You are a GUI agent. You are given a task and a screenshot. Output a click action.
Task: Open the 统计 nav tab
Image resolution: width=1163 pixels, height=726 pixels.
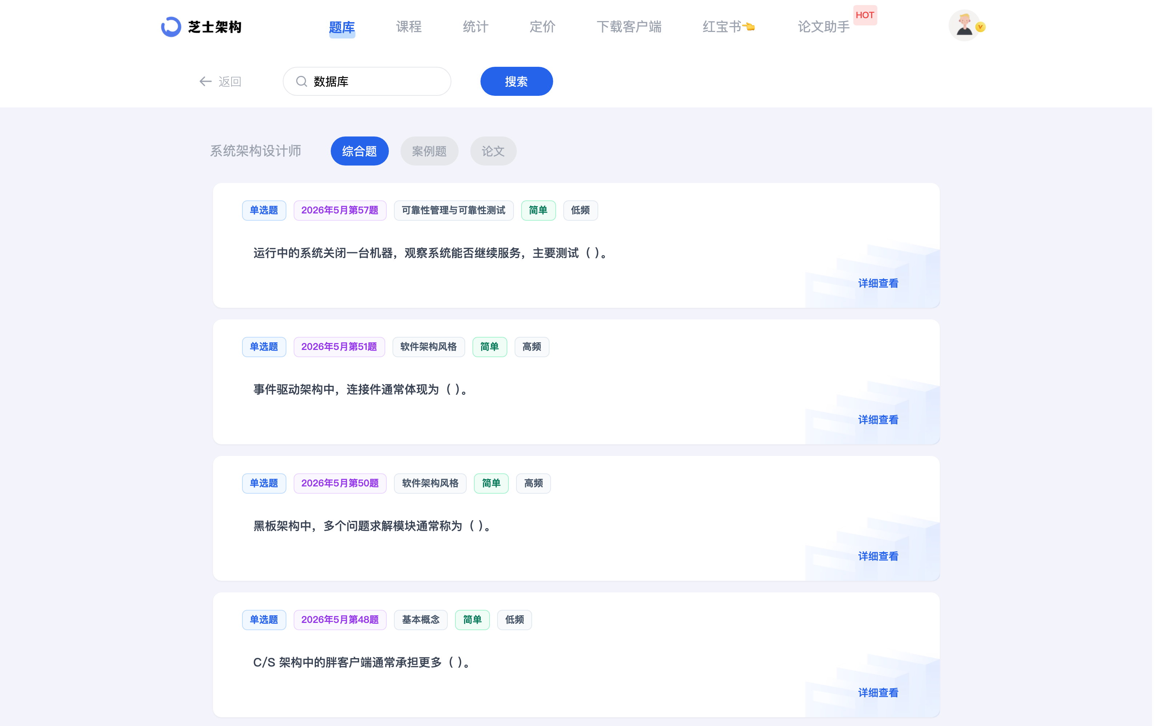point(475,27)
